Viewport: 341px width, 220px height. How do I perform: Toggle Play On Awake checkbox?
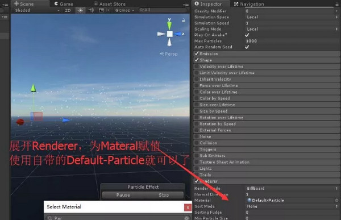pos(247,35)
